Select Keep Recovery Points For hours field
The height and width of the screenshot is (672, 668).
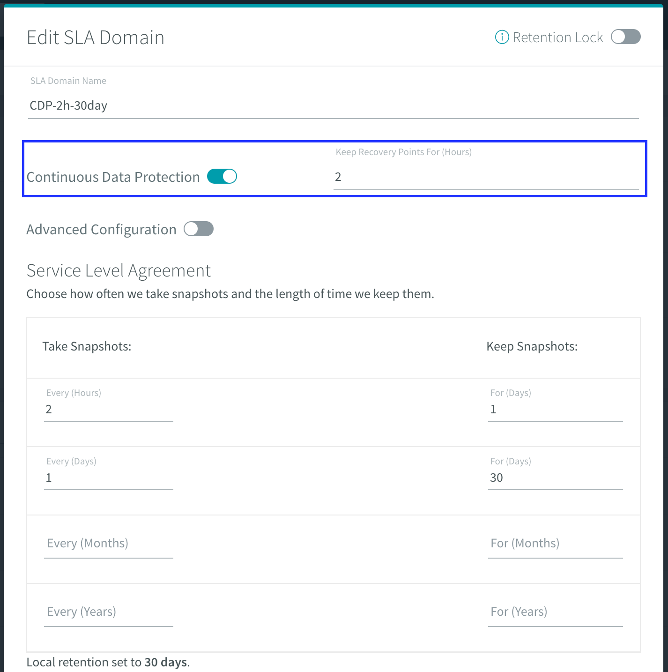(x=486, y=177)
